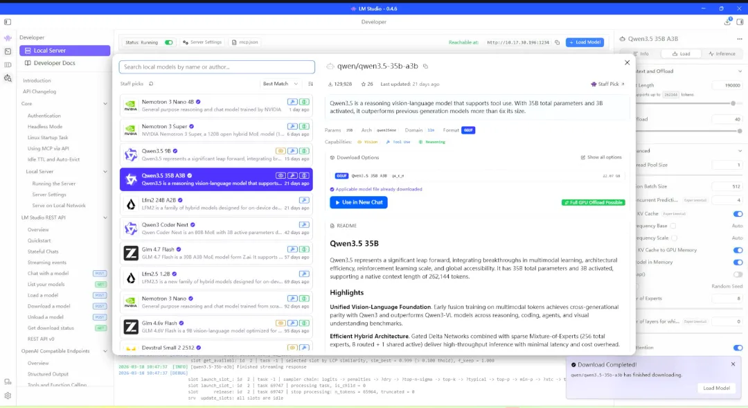This screenshot has width=748, height=408.
Task: Click the reasoning badge on Glm 4.7 Flash
Action: click(x=304, y=249)
